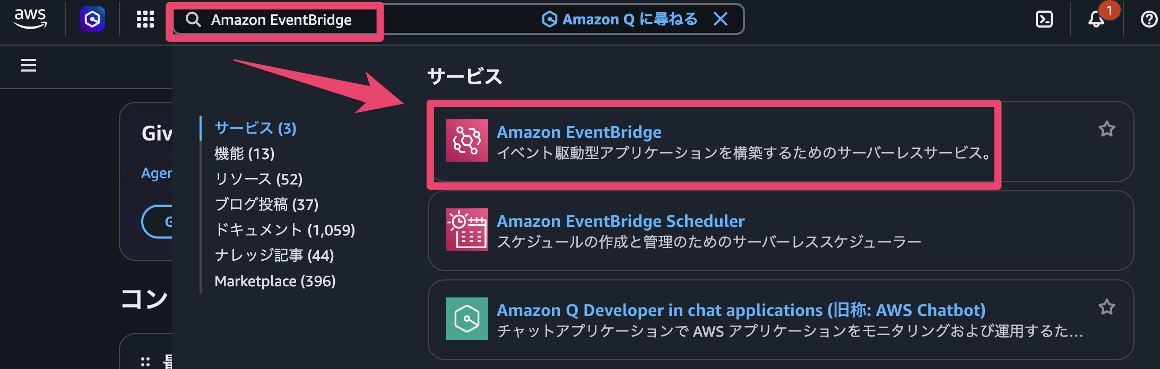The image size is (1160, 369).
Task: Click the Amazon Q Developer chat icon
Action: [x=467, y=319]
